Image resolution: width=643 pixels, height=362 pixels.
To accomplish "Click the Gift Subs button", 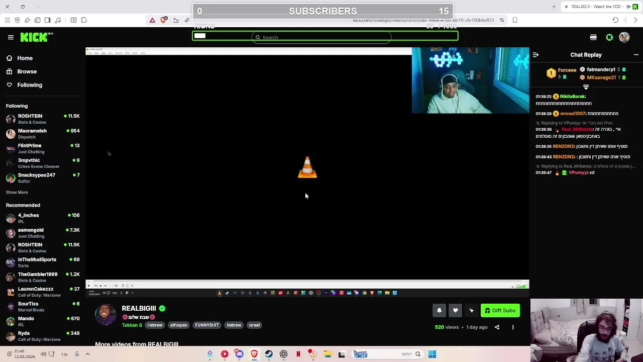I will (500, 311).
